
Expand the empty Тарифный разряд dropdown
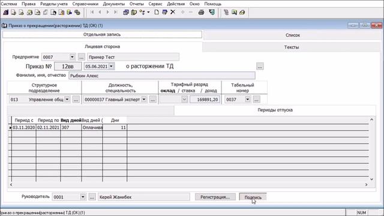184,100
